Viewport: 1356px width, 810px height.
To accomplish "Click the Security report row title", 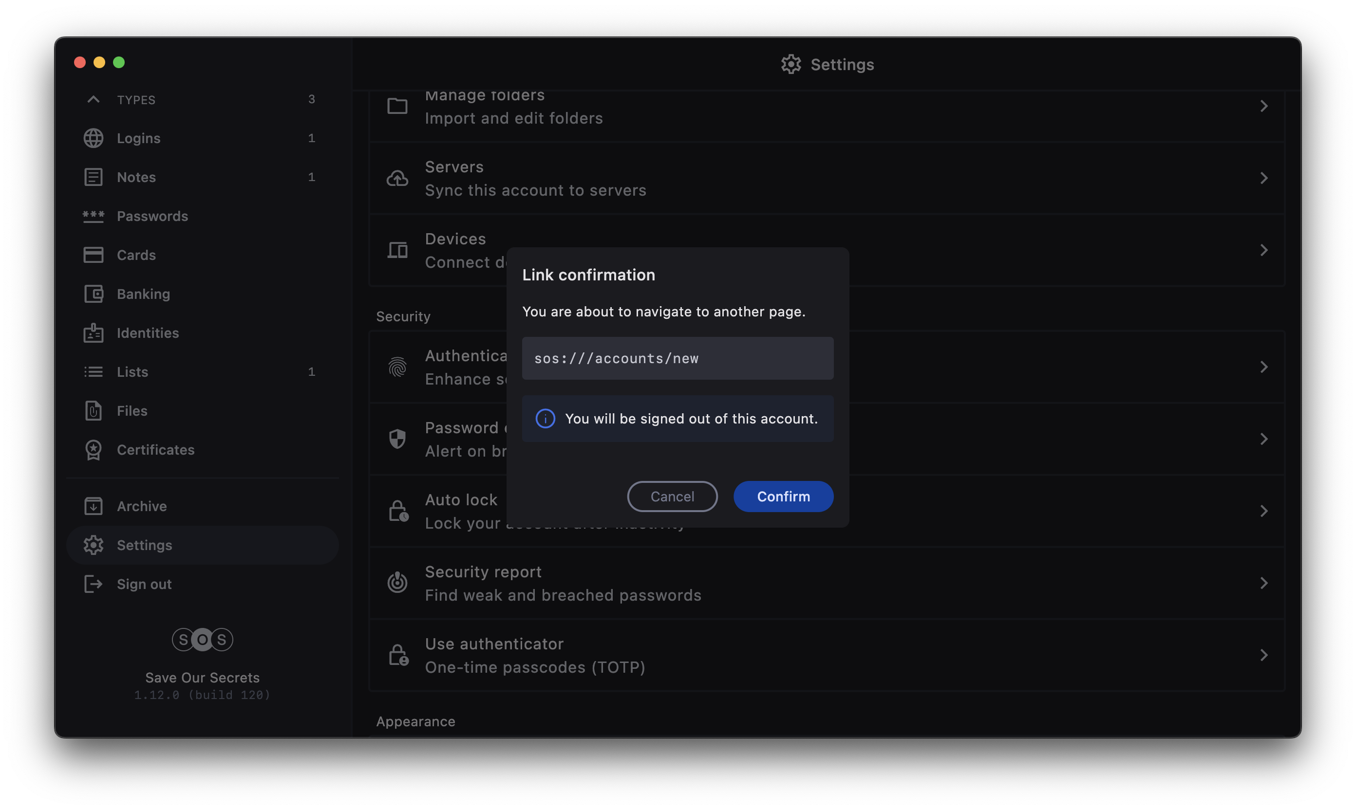I will click(483, 571).
